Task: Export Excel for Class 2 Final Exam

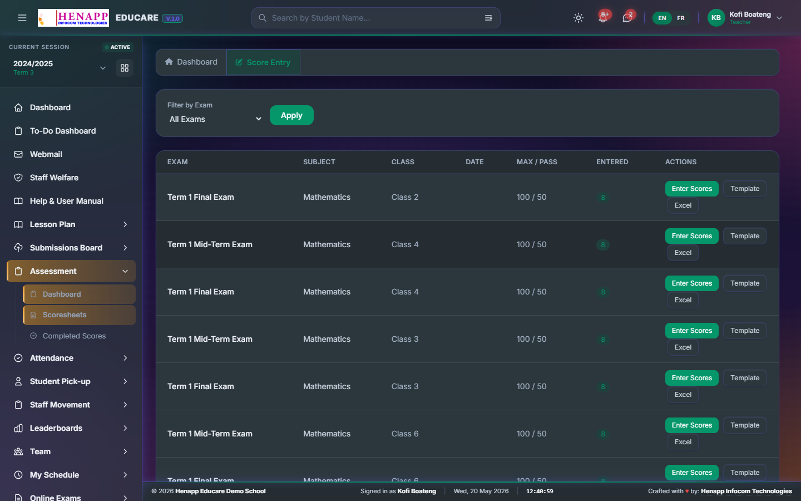Action: point(683,205)
